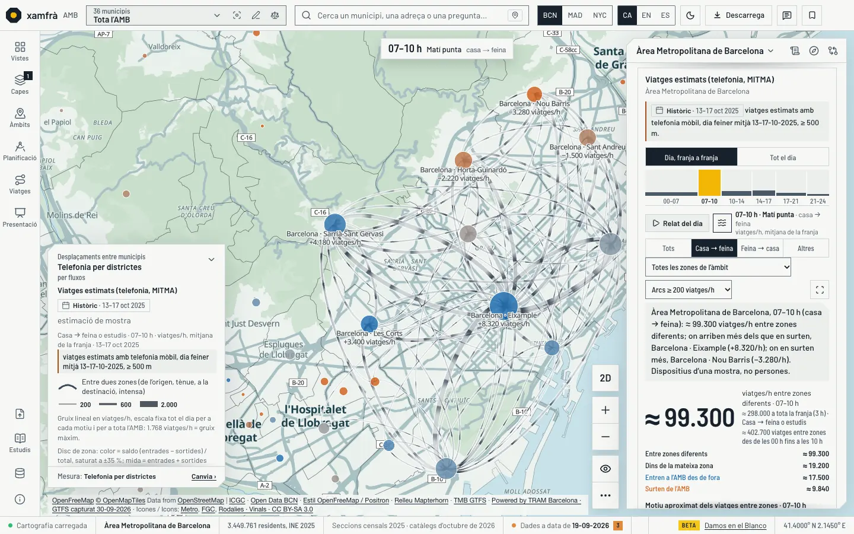Viewport: 854px width, 534px height.
Task: Click the scroll document icon in panel header
Action: [x=795, y=51]
